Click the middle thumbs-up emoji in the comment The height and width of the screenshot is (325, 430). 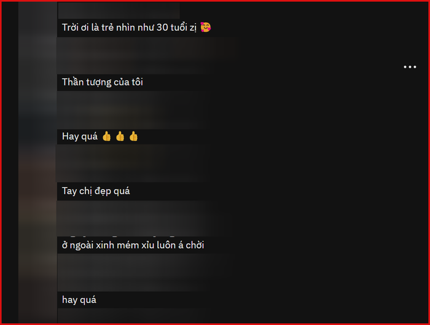tap(120, 136)
